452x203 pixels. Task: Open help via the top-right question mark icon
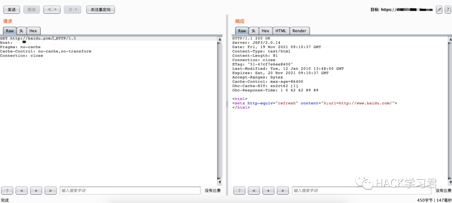[447, 10]
